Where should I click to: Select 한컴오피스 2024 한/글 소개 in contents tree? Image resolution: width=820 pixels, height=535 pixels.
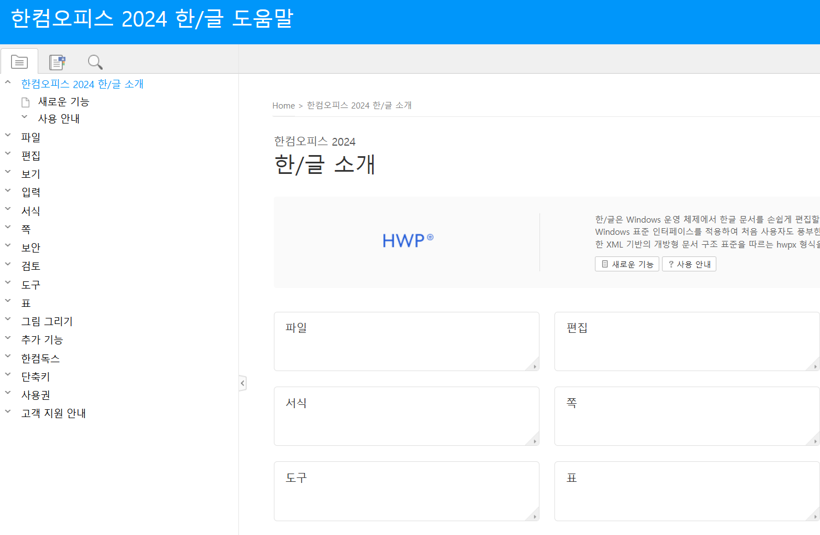tap(82, 84)
